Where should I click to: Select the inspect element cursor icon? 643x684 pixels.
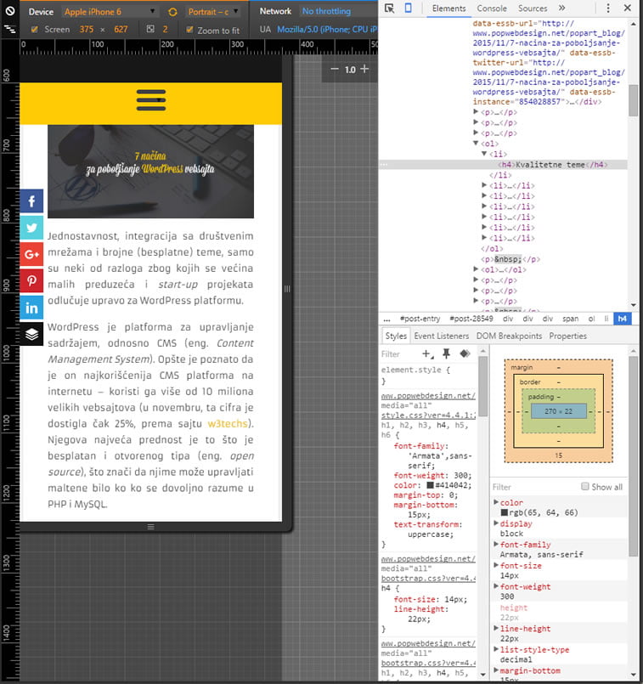(x=389, y=8)
